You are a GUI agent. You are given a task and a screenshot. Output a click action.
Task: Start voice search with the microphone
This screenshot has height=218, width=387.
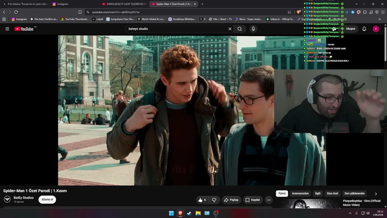pyautogui.click(x=253, y=29)
